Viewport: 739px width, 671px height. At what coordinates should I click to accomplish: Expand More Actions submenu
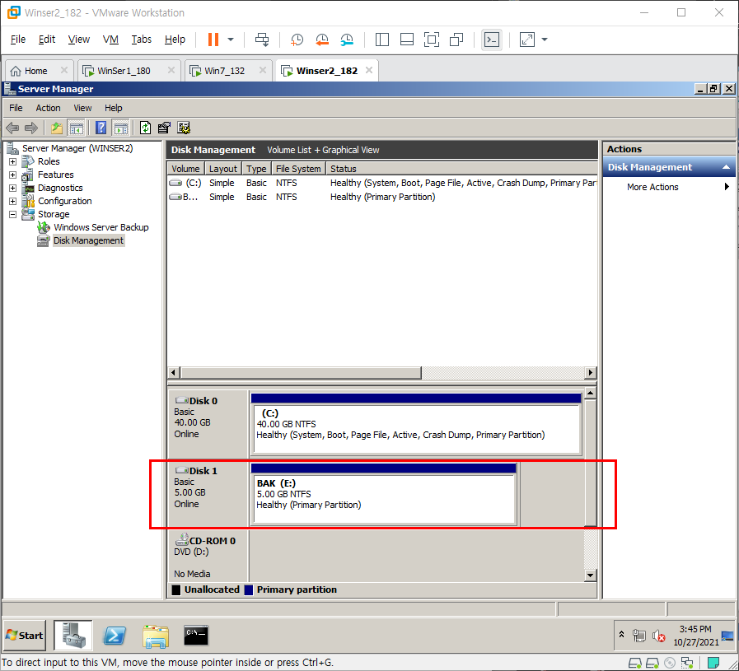[668, 187]
